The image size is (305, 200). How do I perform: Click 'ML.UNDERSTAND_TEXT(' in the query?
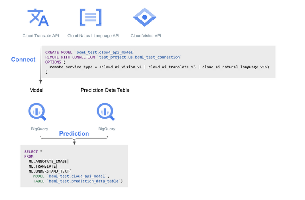tap(50, 171)
